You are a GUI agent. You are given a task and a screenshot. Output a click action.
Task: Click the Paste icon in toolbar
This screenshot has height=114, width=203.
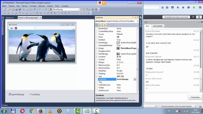(30, 9)
